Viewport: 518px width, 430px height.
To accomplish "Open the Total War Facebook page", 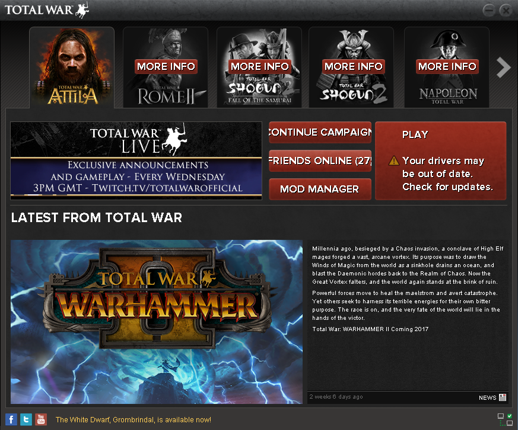I will point(11,419).
